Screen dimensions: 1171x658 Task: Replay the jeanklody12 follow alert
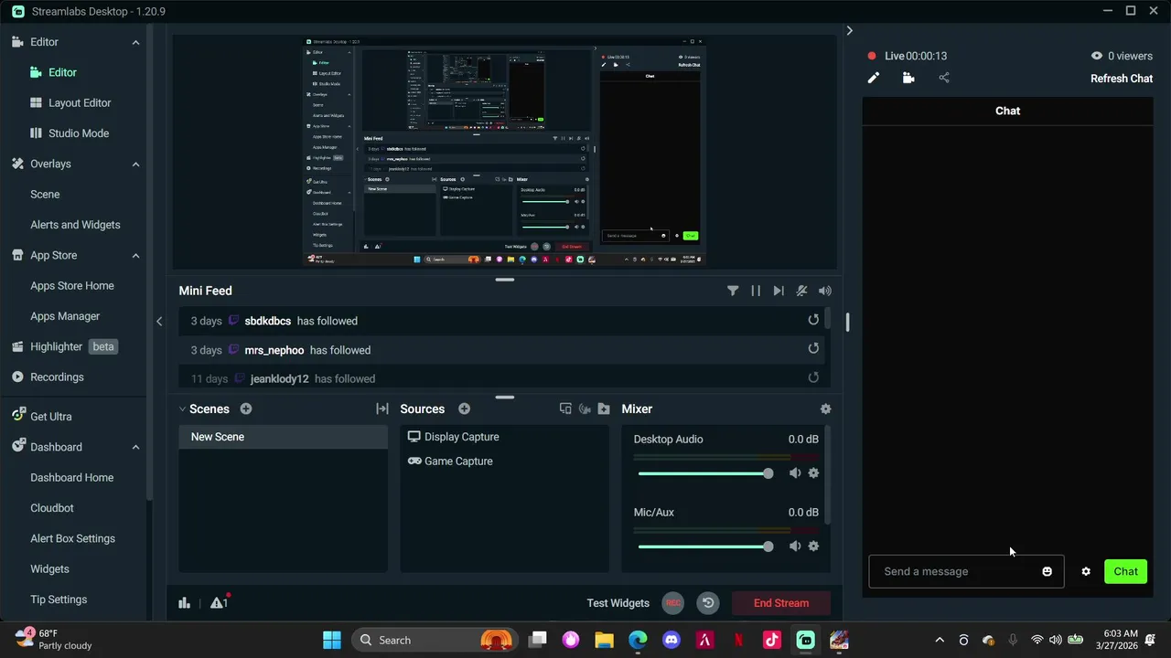[x=813, y=377]
